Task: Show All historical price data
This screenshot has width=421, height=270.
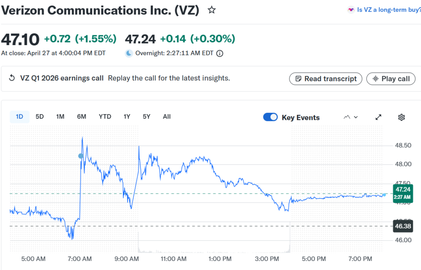Action: (167, 117)
